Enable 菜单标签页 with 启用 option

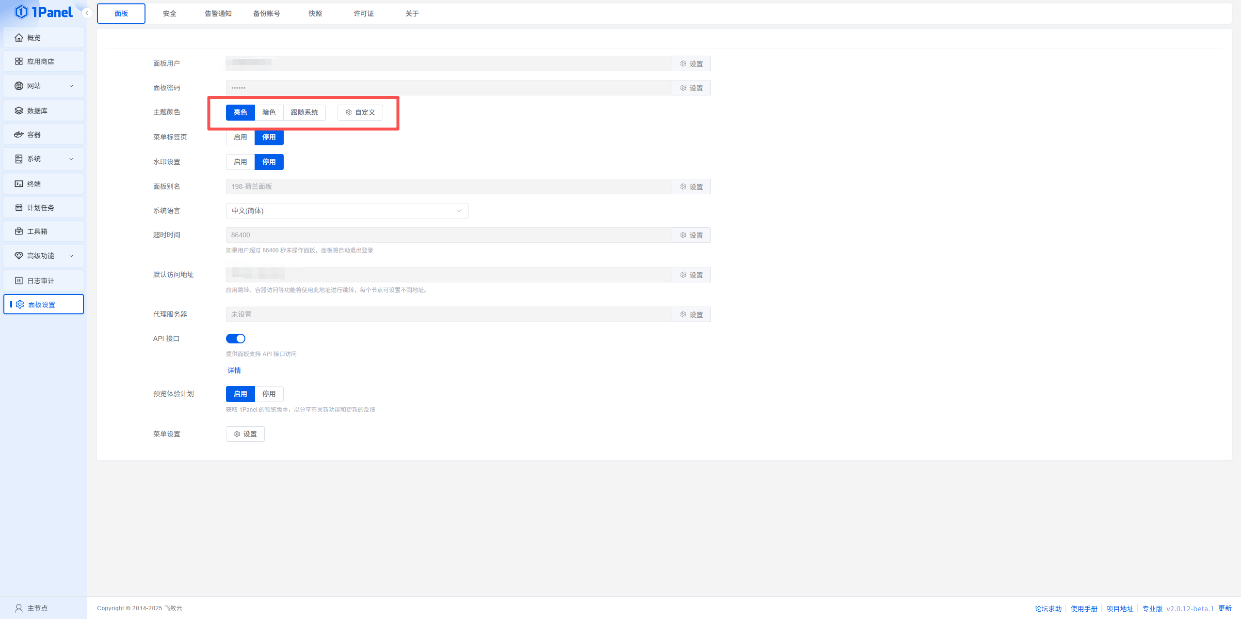tap(240, 137)
